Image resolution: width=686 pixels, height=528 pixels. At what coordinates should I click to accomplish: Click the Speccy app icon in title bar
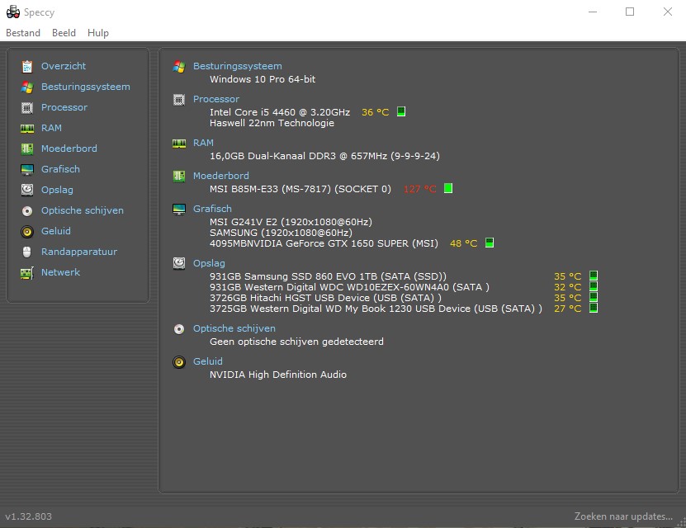[12, 12]
